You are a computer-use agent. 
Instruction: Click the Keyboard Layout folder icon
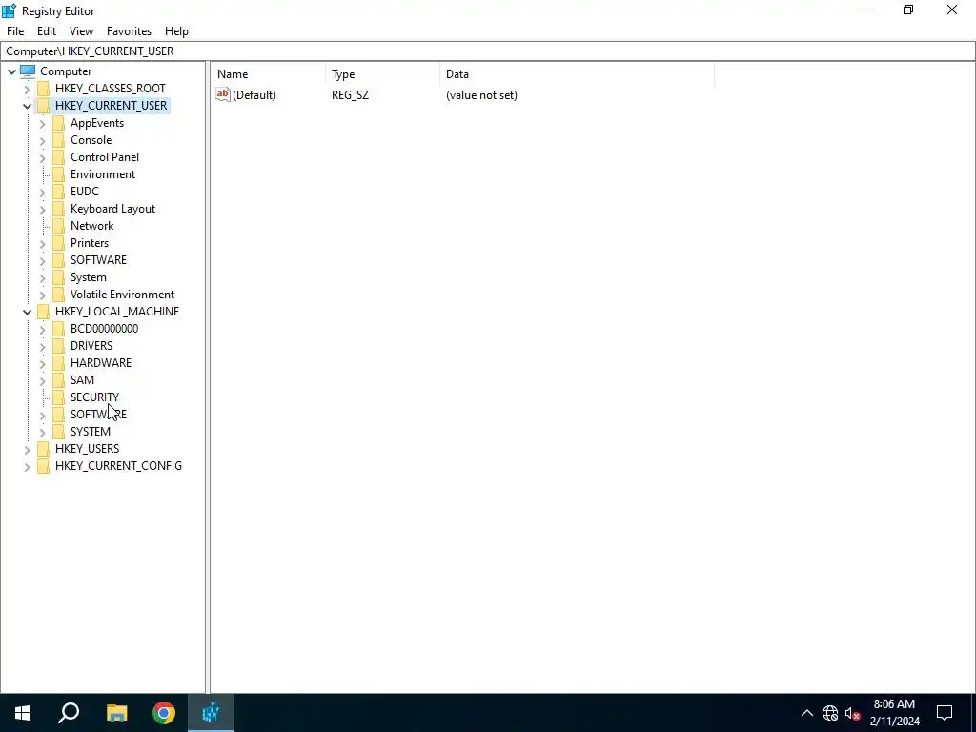point(58,209)
